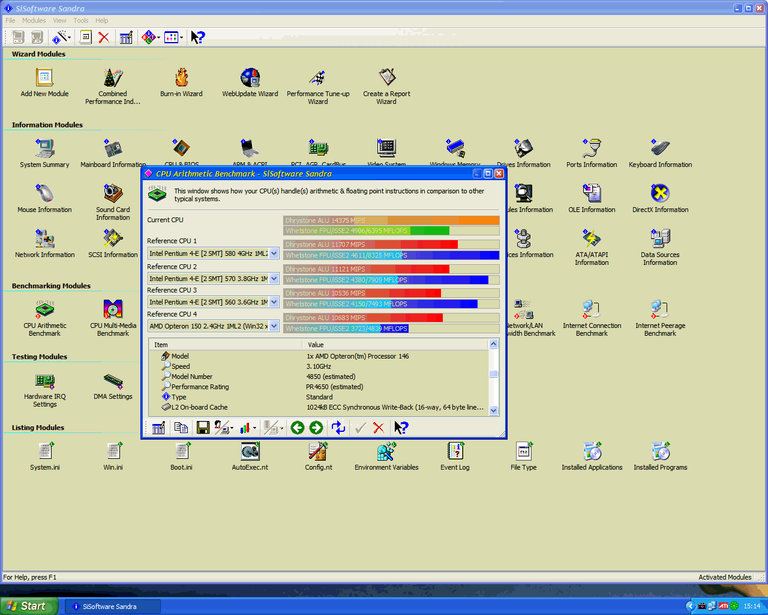Image resolution: width=768 pixels, height=615 pixels.
Task: Open the Modules menu
Action: [x=34, y=20]
